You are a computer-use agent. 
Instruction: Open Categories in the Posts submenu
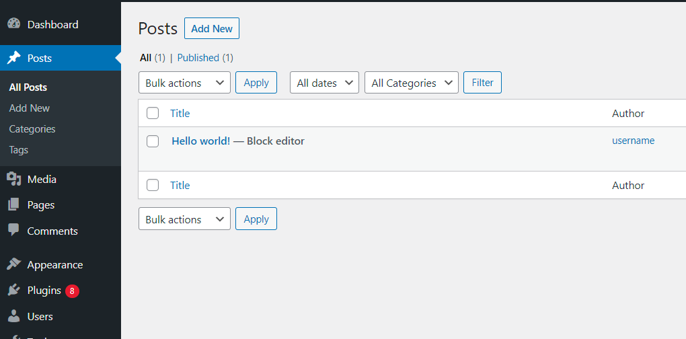pos(32,129)
